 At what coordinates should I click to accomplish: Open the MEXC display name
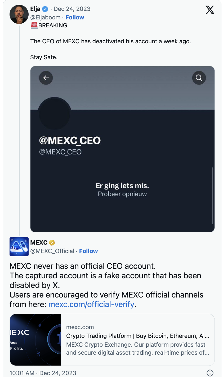[39, 243]
